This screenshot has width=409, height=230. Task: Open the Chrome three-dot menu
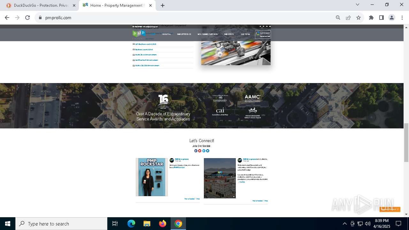[402, 18]
